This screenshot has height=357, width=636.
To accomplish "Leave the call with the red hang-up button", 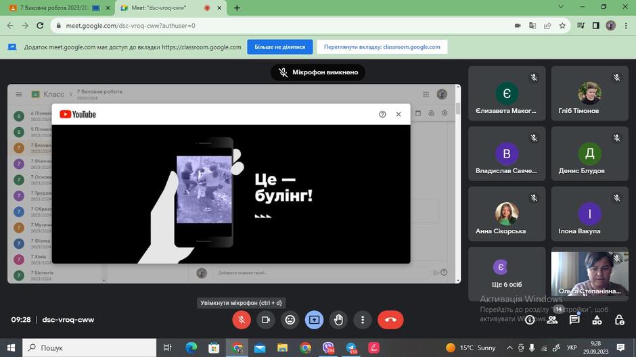I will tap(390, 320).
